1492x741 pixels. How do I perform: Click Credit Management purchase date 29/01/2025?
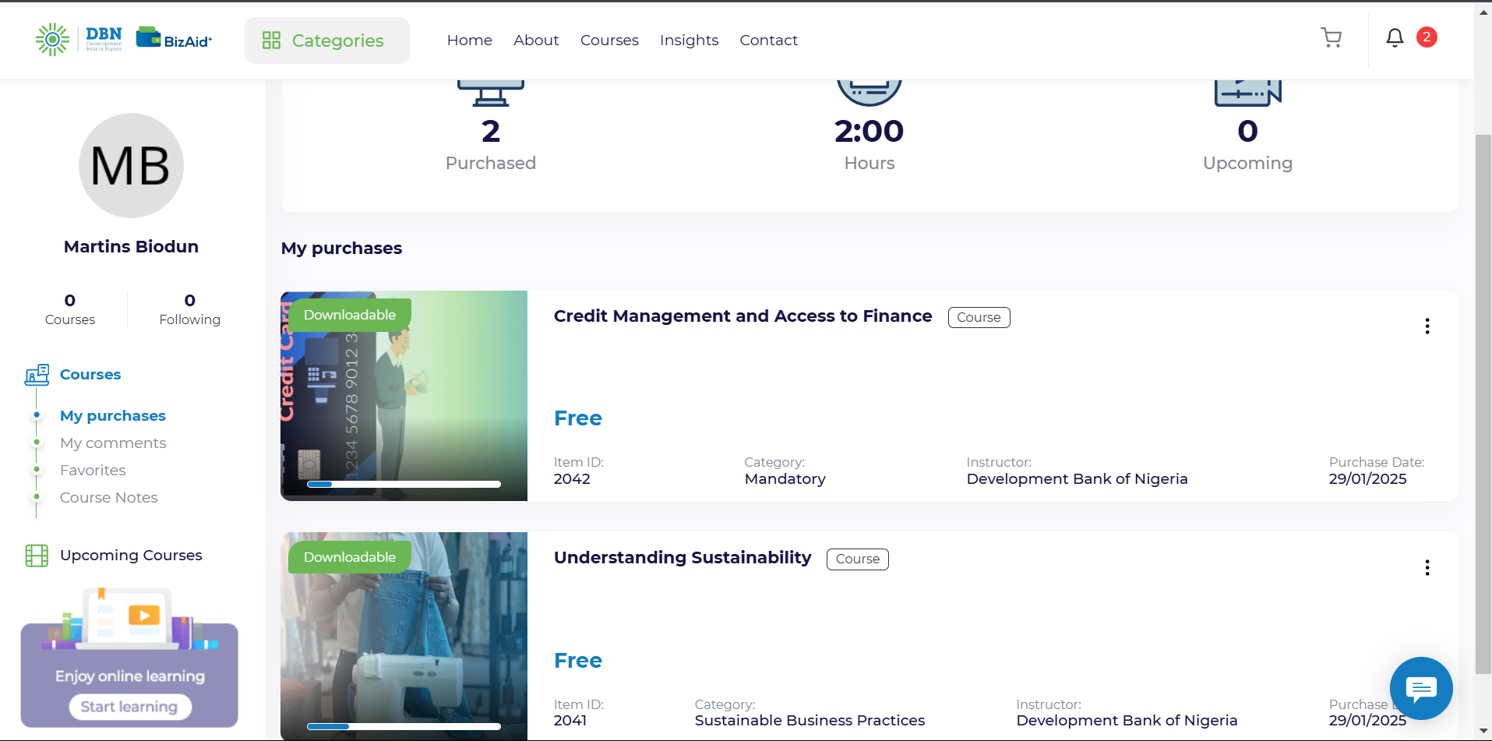pos(1367,478)
